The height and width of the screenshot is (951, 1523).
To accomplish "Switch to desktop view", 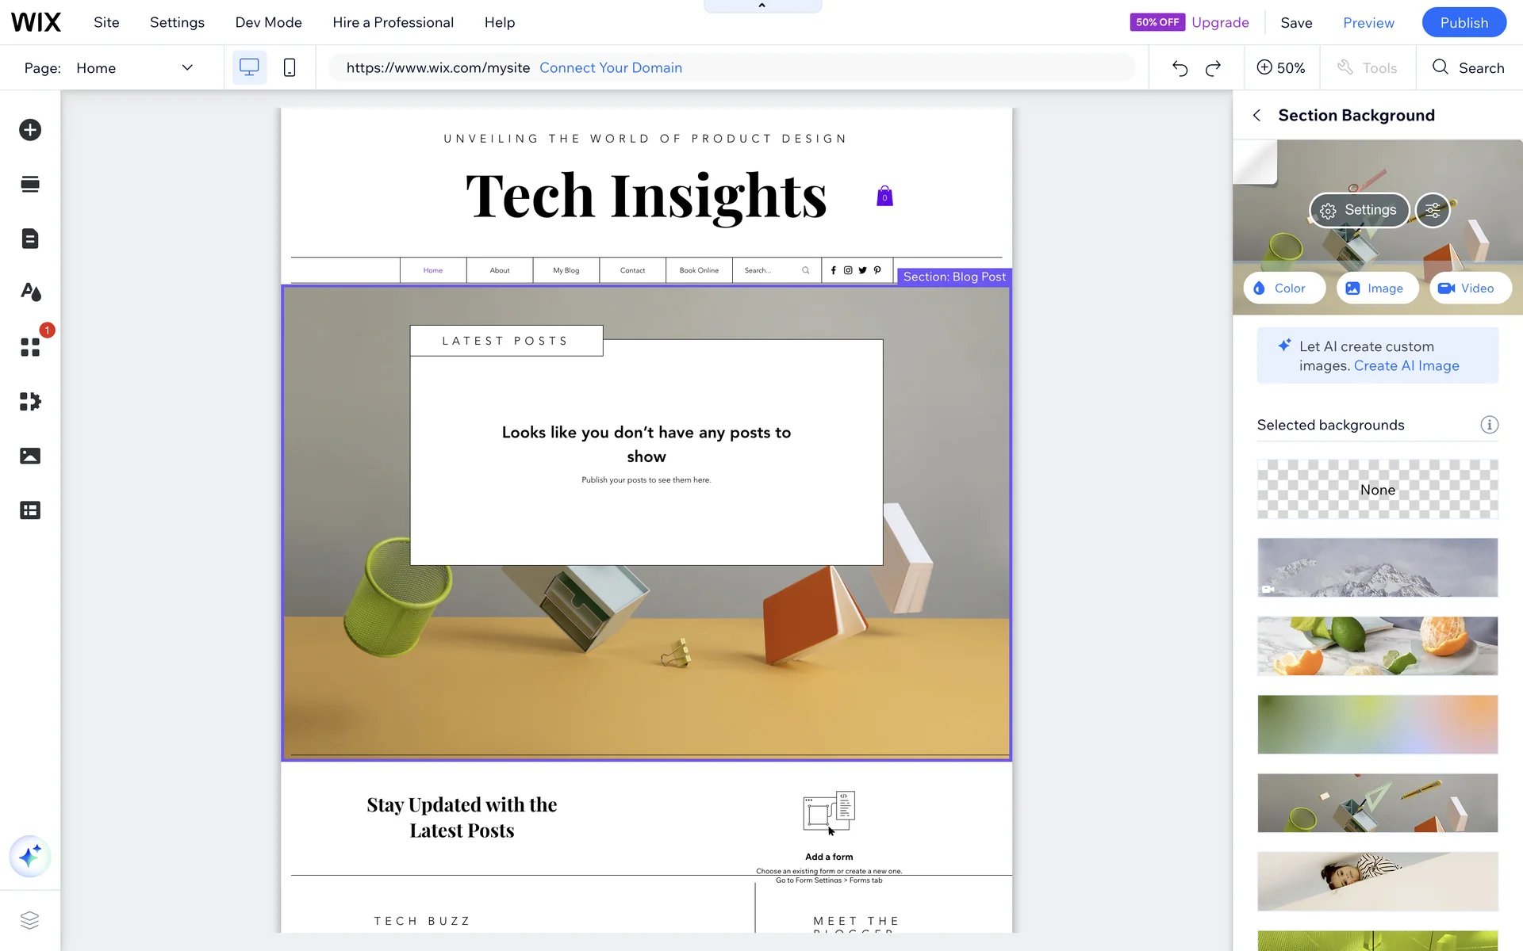I will pyautogui.click(x=249, y=68).
